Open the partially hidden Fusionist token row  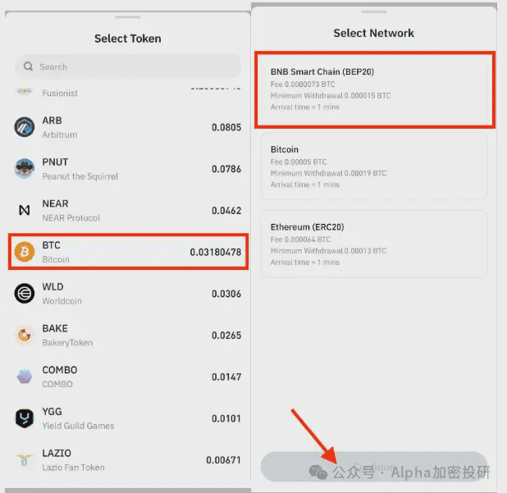(128, 90)
